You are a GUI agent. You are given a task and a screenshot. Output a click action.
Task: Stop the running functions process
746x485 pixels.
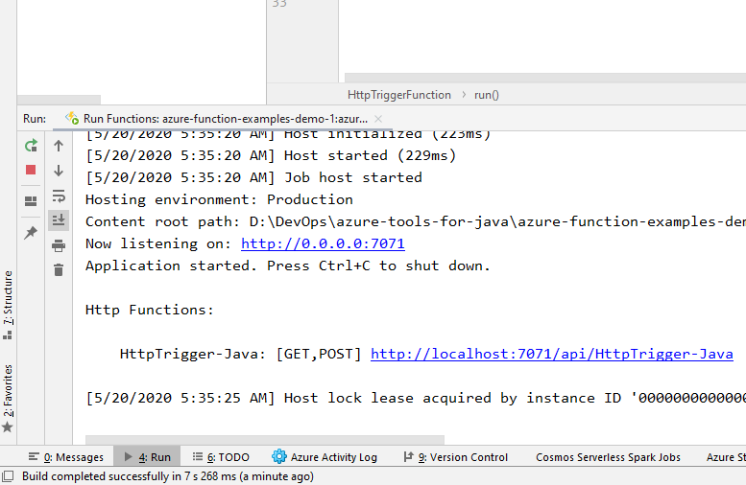[x=31, y=170]
